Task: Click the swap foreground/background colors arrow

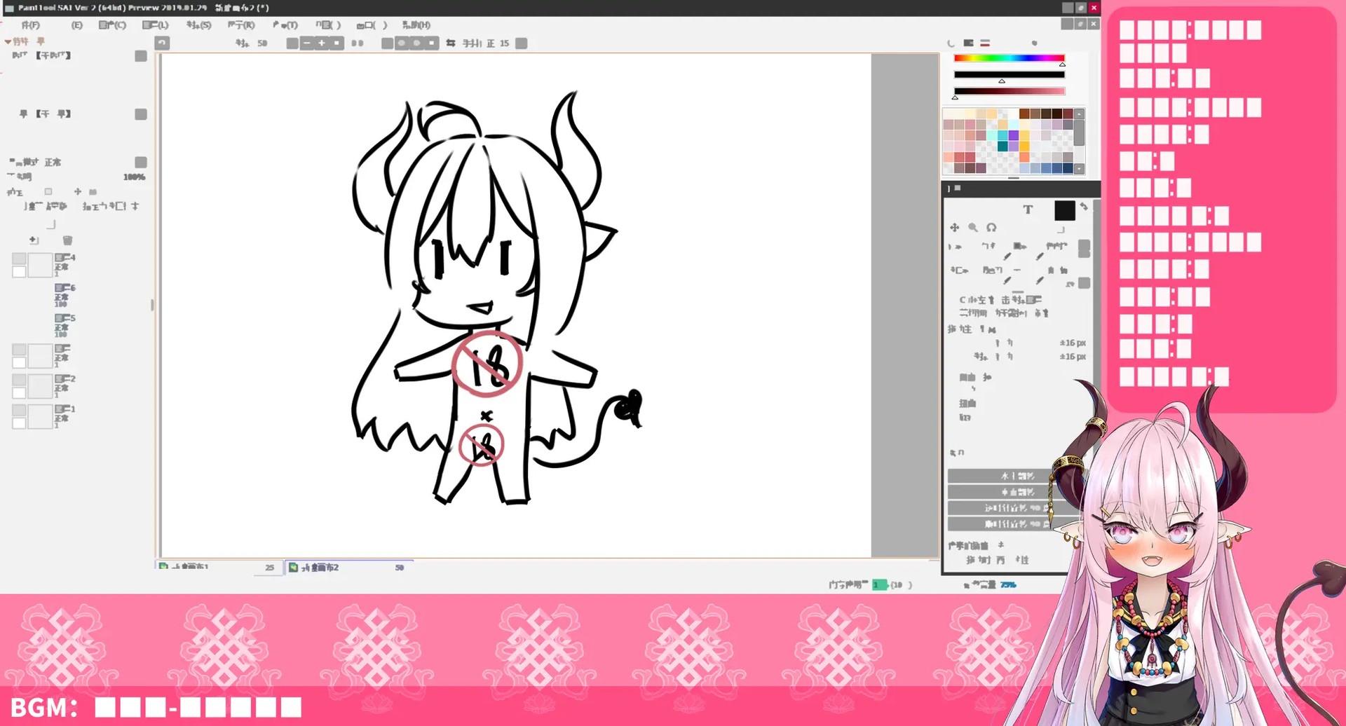Action: [1084, 206]
